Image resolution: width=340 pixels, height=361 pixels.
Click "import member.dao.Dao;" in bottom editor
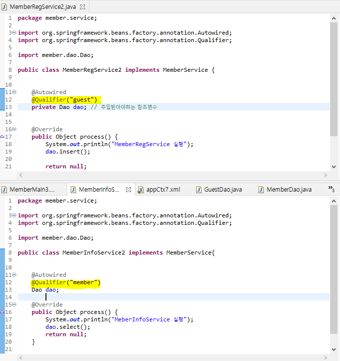[56, 238]
